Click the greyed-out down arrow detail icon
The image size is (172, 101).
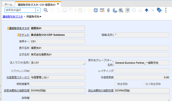153,10
